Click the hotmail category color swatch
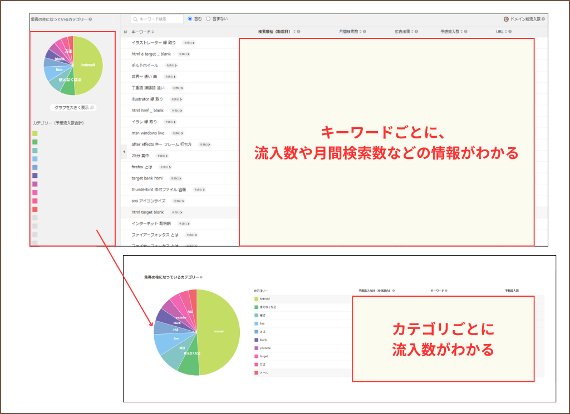The image size is (570, 414). pos(256,298)
